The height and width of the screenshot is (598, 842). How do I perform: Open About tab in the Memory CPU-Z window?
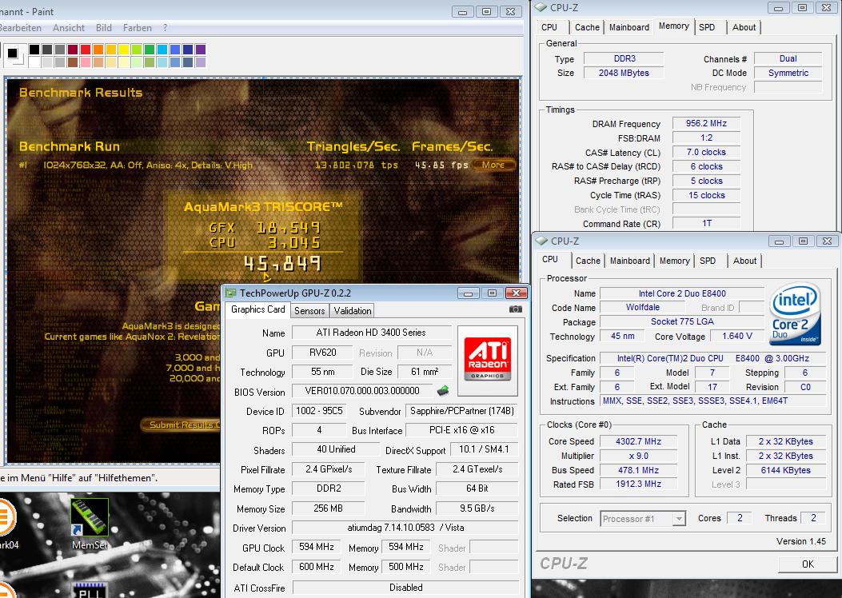tap(744, 27)
